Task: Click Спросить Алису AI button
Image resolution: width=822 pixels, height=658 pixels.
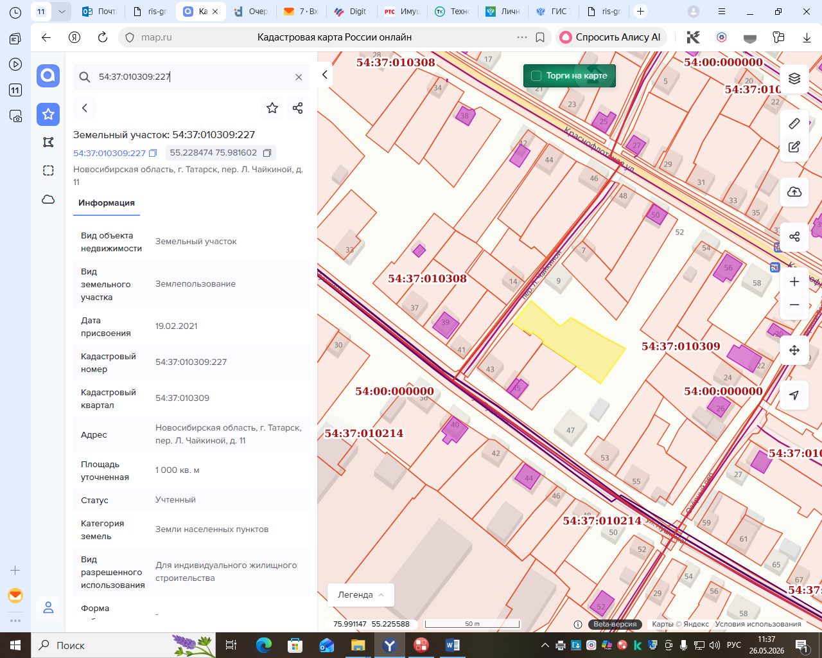Action: click(x=611, y=37)
